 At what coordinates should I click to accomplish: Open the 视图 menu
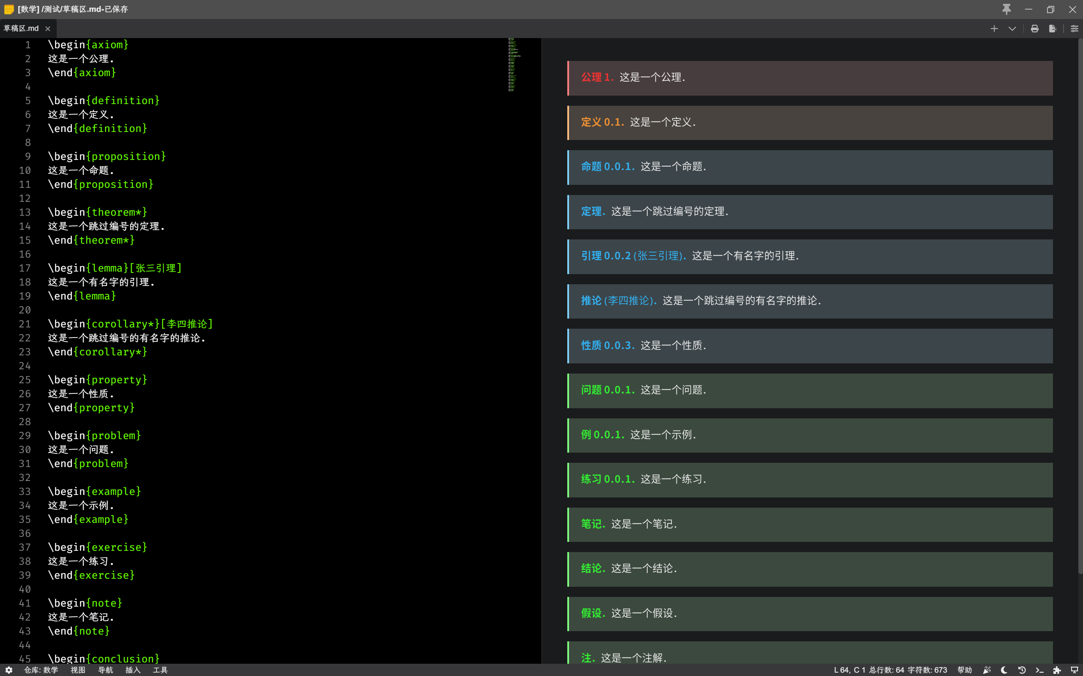pos(78,670)
